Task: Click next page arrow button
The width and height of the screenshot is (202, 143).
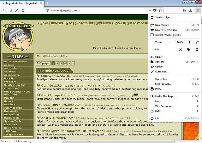Action: click(69, 63)
